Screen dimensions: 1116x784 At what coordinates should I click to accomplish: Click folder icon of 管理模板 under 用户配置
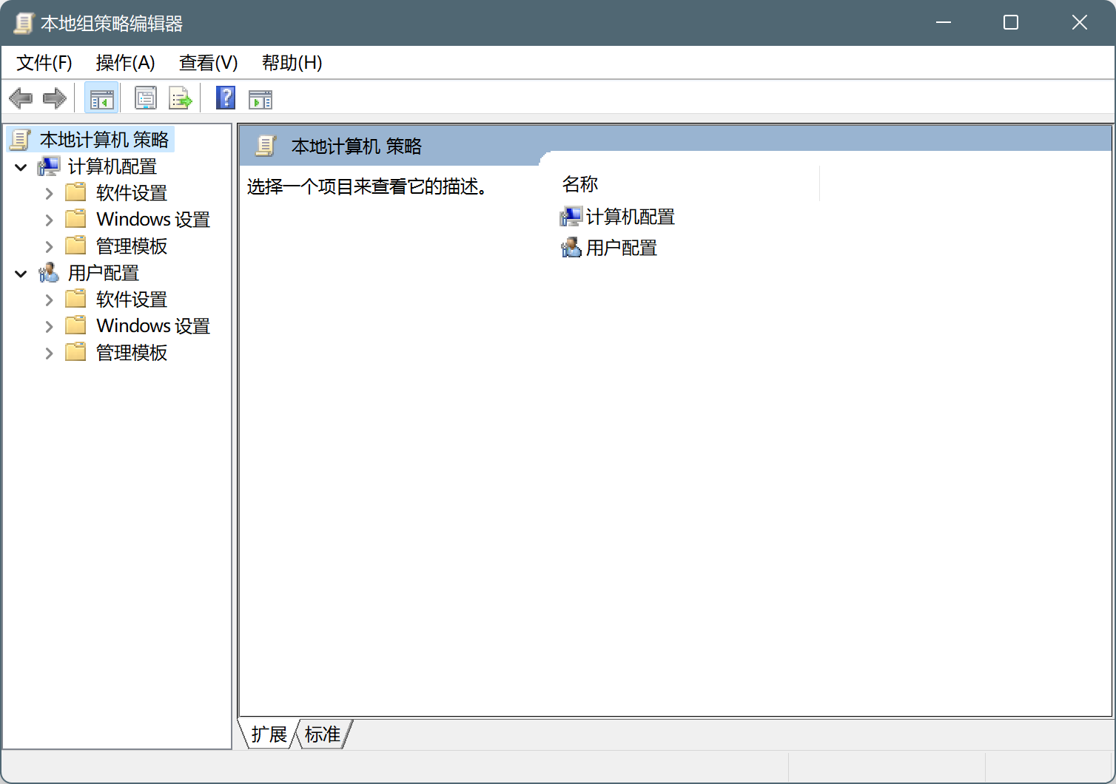tap(75, 352)
